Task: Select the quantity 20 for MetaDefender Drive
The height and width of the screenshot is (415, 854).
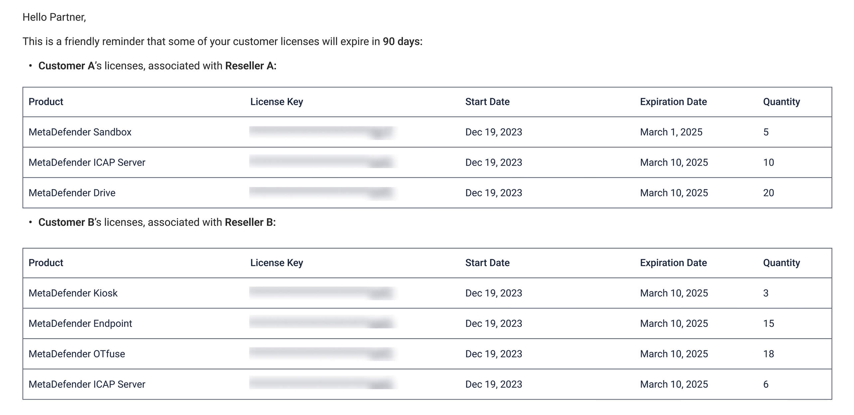Action: (x=768, y=193)
